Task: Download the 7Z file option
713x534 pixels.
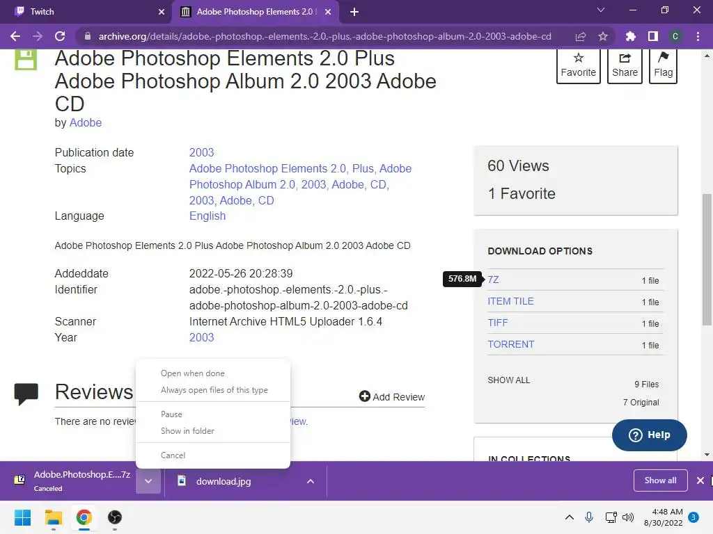Action: 493,280
